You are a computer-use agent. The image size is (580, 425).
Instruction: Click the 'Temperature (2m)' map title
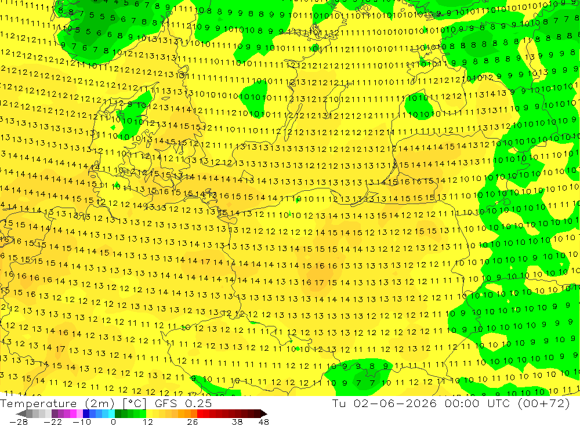[x=57, y=404]
